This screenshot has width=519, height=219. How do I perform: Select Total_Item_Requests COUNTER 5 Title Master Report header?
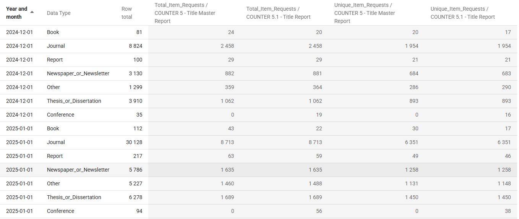[x=185, y=13]
